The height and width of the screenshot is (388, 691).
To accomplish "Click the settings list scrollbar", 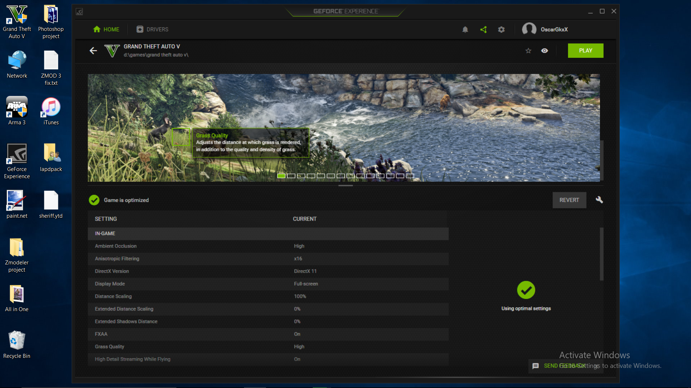I will click(x=601, y=254).
